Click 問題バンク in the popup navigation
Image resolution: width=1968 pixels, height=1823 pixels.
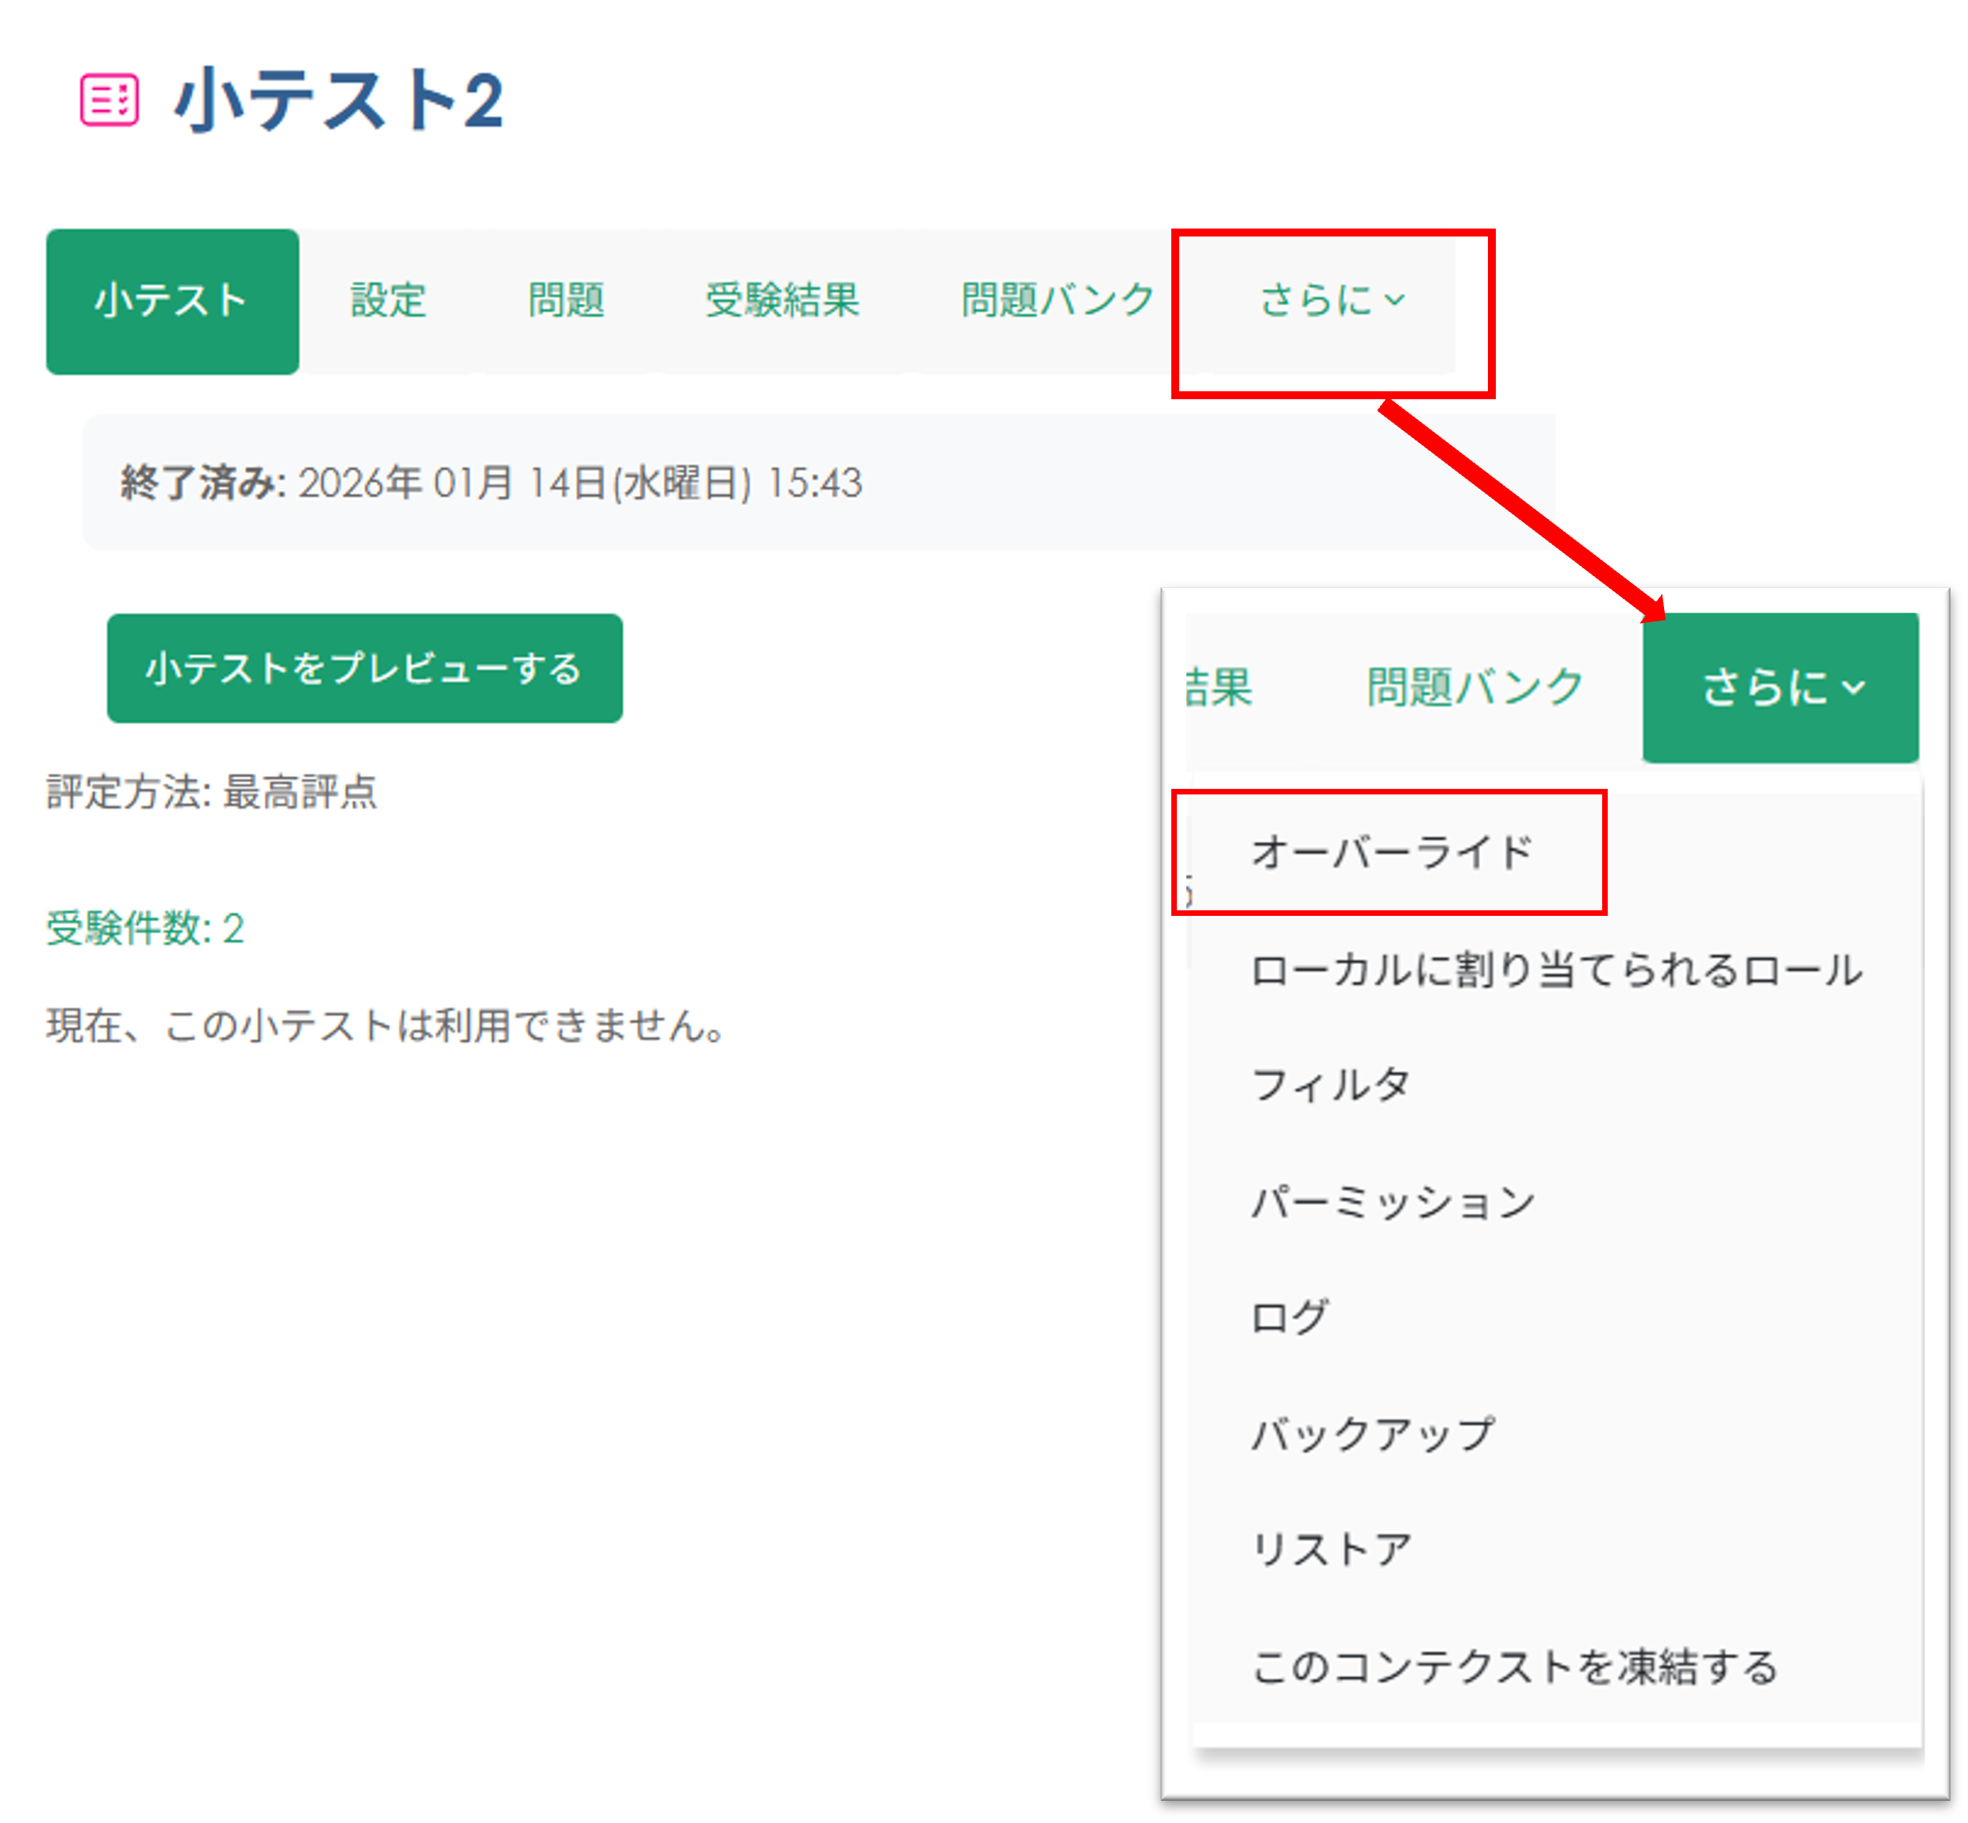tap(1474, 687)
